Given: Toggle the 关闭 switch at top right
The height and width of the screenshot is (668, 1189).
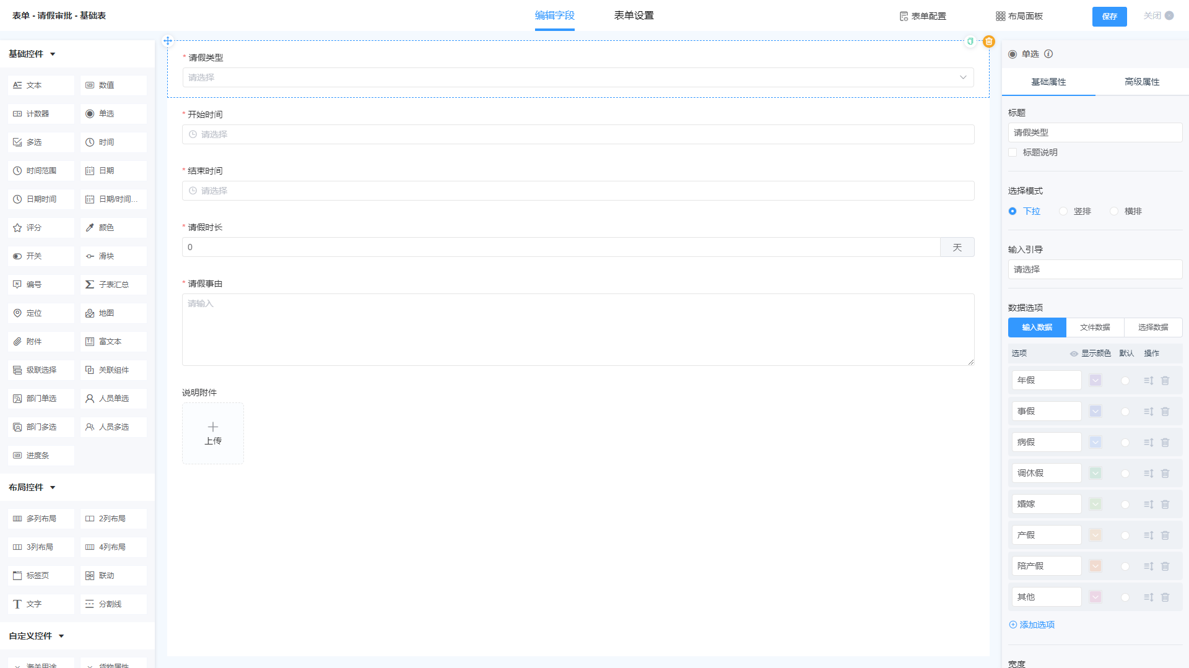Looking at the screenshot, I should pyautogui.click(x=1169, y=15).
